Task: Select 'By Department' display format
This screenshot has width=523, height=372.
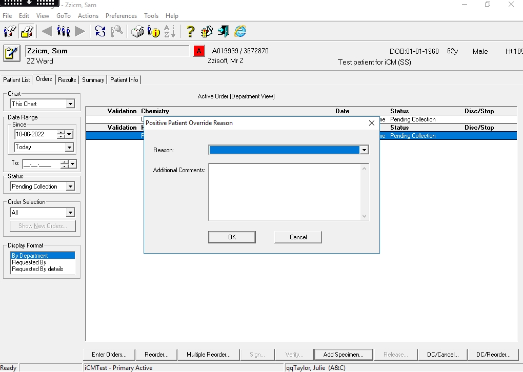Action: (x=43, y=256)
